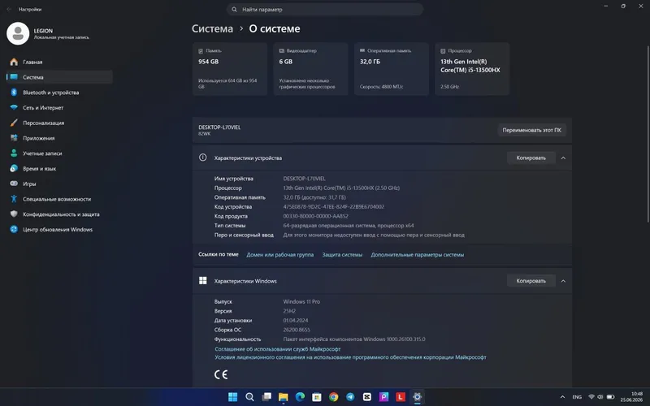Open the Учетные записи person icon

pos(14,153)
